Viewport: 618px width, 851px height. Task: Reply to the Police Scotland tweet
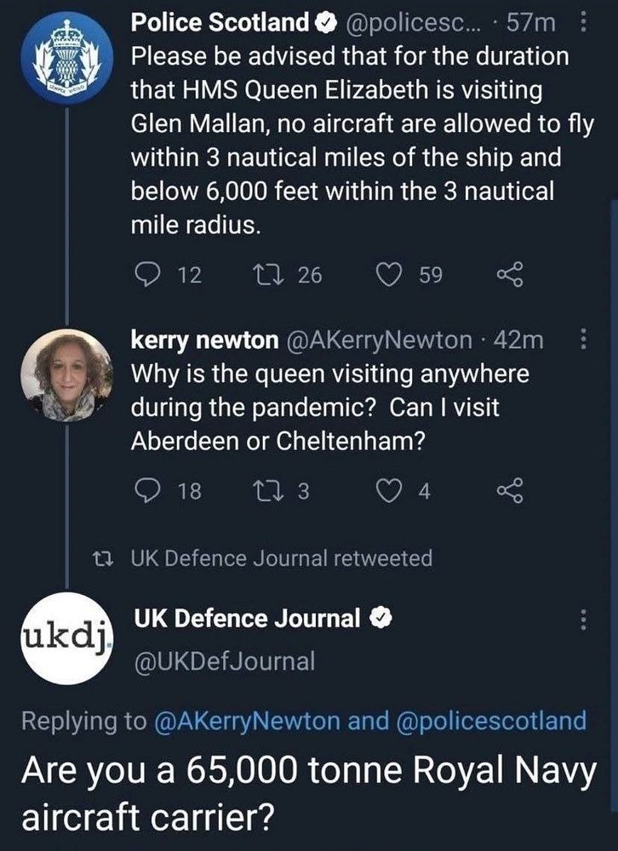[149, 274]
